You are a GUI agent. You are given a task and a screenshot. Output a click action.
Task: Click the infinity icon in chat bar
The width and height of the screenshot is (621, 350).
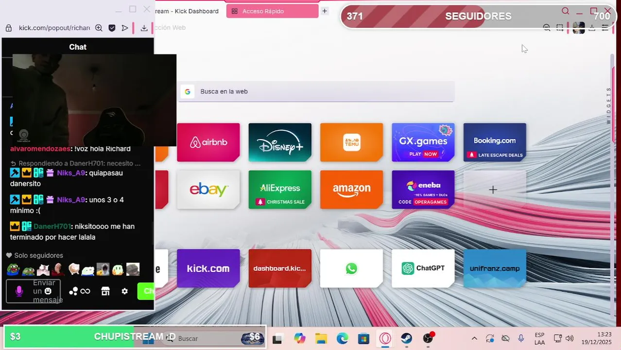pos(86,291)
